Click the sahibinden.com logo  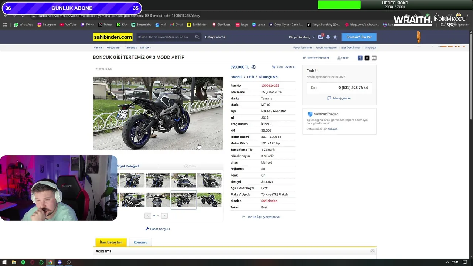[113, 37]
